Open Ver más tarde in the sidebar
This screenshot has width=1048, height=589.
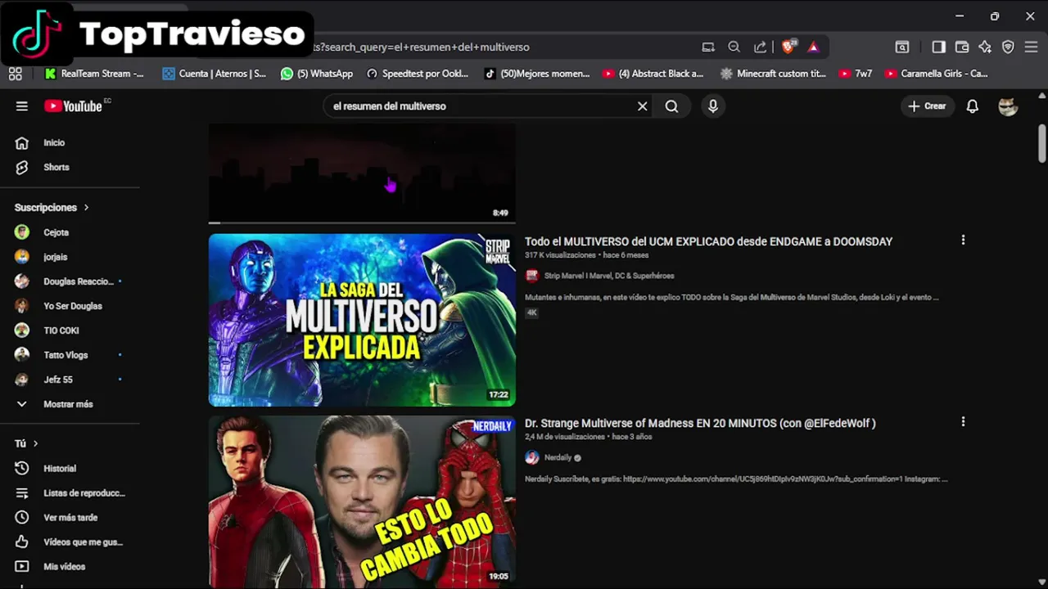point(70,518)
